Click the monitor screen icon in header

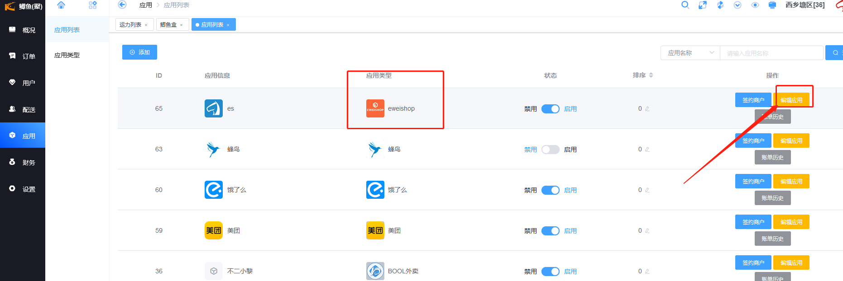pos(772,5)
